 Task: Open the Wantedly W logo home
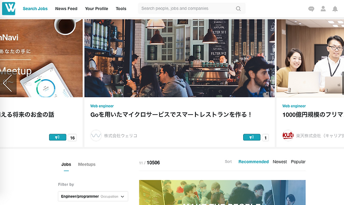point(9,9)
